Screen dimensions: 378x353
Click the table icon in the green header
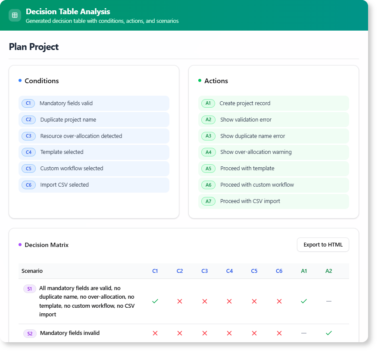click(15, 15)
